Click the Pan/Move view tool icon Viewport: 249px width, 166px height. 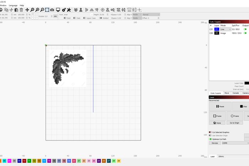click(27, 10)
